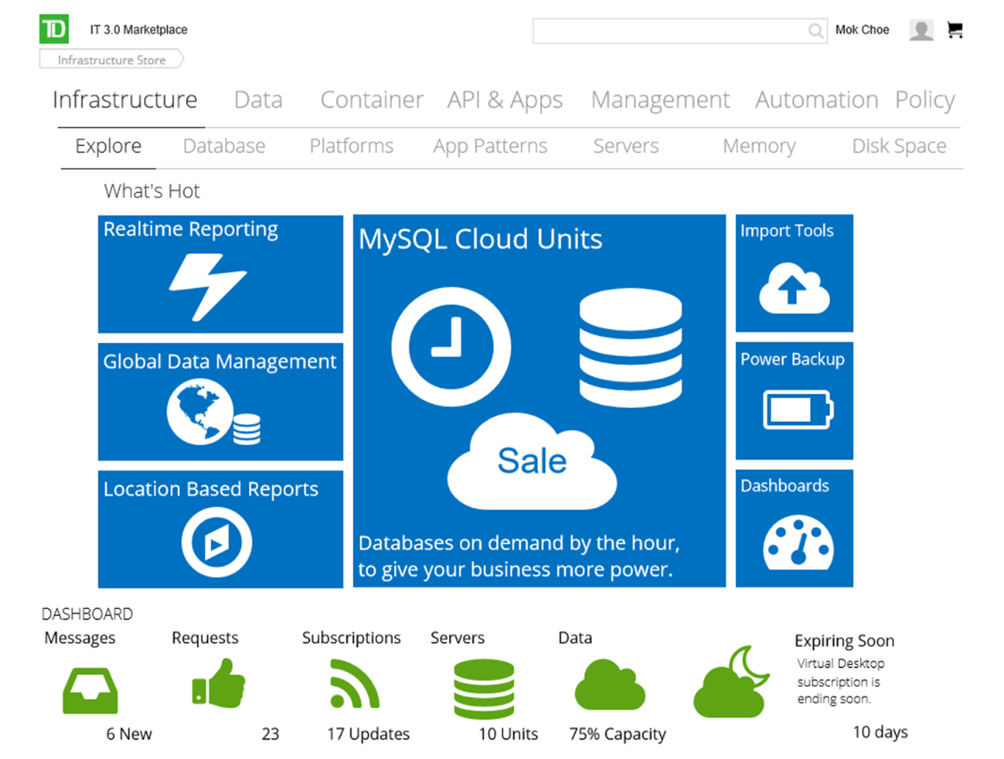Screen dimensions: 1004x759
Task: Click the Requests thumbs-up icon
Action: [219, 684]
